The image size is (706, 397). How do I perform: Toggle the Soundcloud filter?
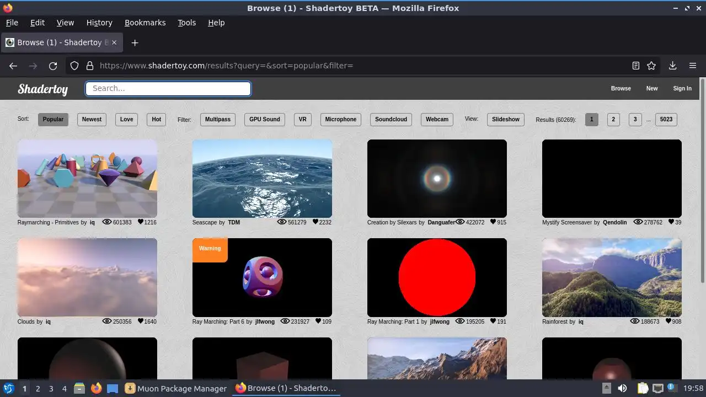[x=391, y=119]
